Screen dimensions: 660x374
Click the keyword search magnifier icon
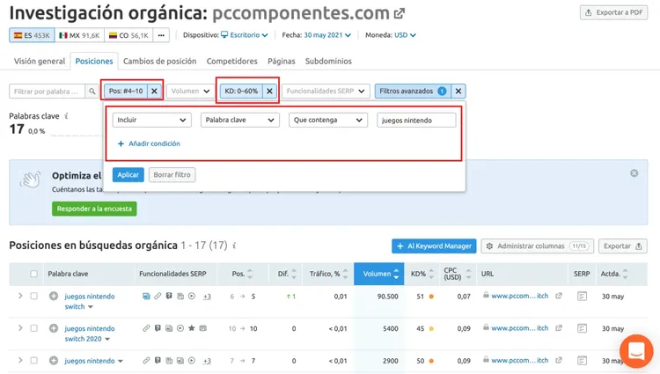coord(92,91)
